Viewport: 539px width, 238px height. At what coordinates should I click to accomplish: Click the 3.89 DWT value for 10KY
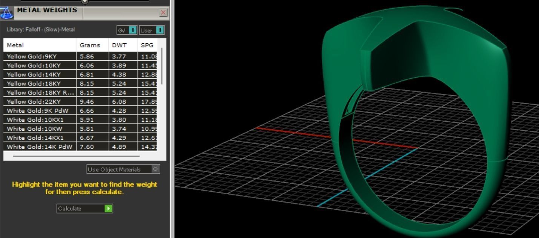pos(119,66)
